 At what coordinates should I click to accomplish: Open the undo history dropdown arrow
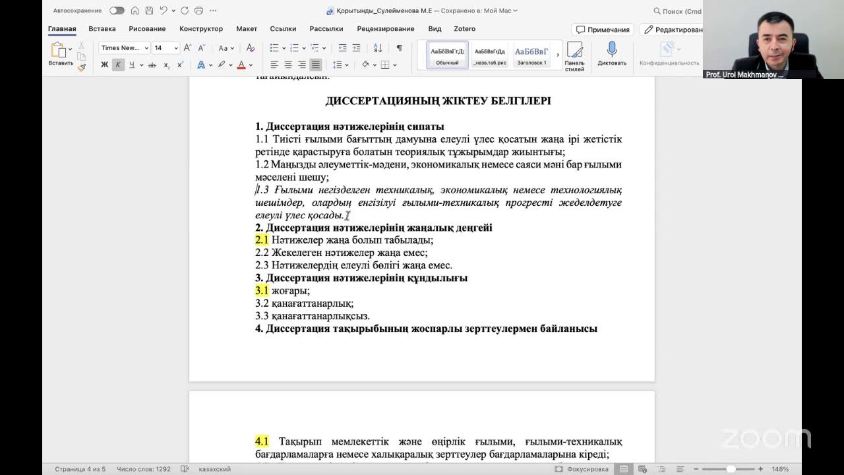point(172,11)
